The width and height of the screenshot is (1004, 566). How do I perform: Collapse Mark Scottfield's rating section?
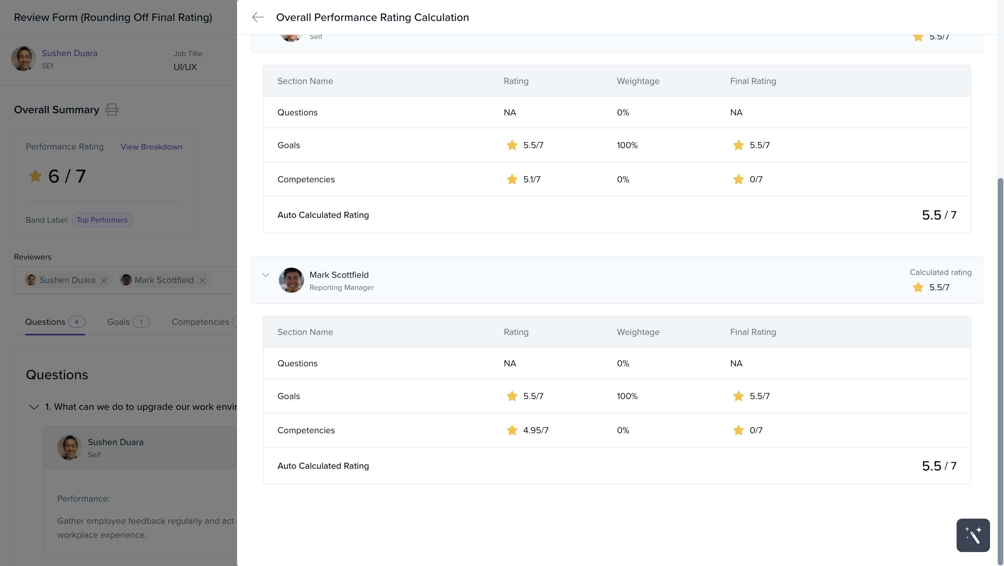[x=265, y=275]
